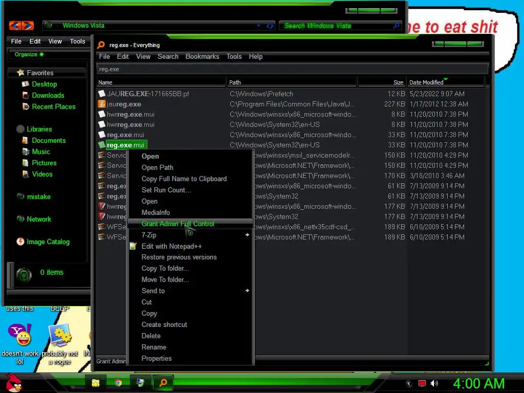Click the Angry Birds start button

(x=14, y=383)
